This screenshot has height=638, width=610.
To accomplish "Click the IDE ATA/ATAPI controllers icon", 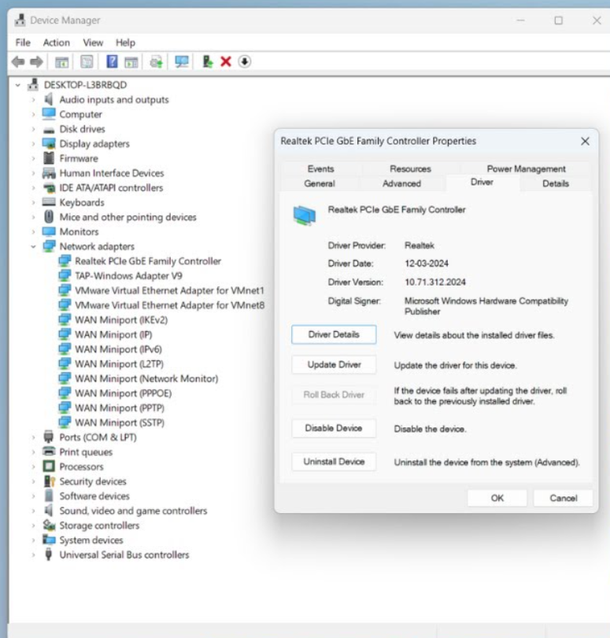I will coord(50,187).
